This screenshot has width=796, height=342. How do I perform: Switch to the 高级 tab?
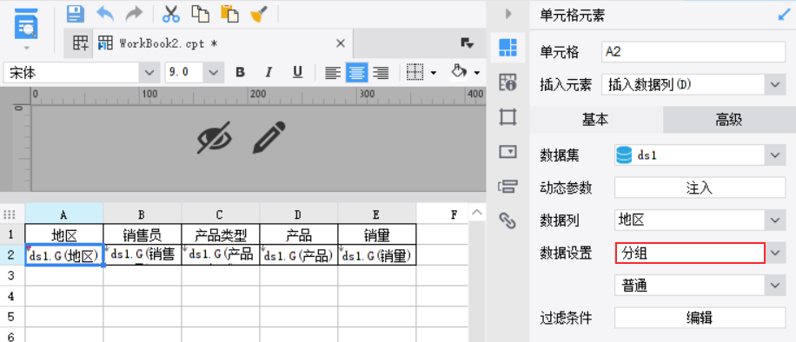point(729,119)
